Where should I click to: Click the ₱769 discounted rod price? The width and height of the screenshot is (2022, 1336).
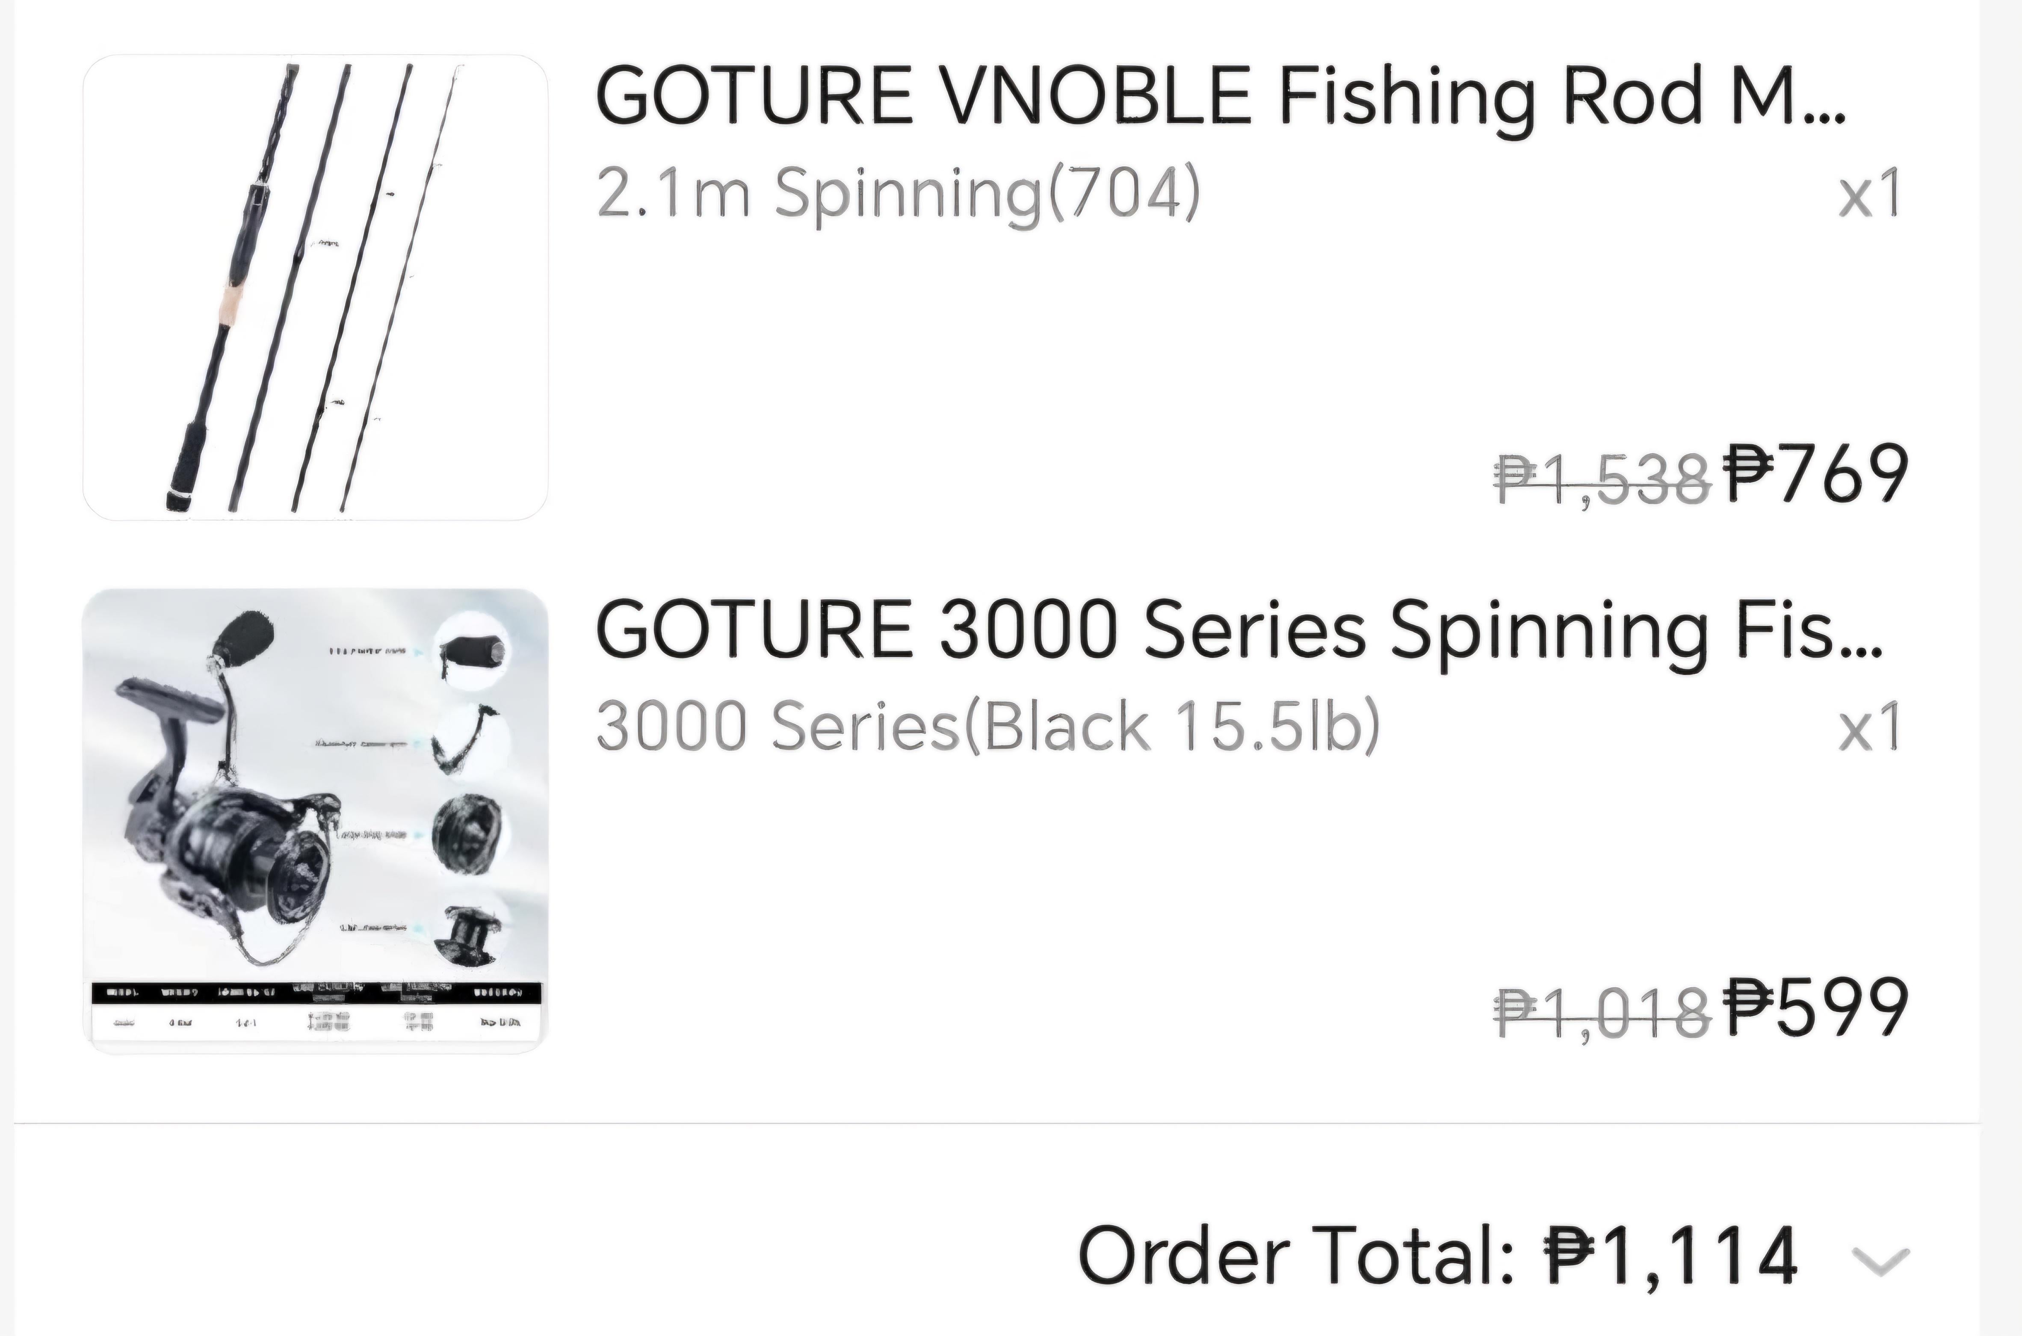click(1815, 475)
